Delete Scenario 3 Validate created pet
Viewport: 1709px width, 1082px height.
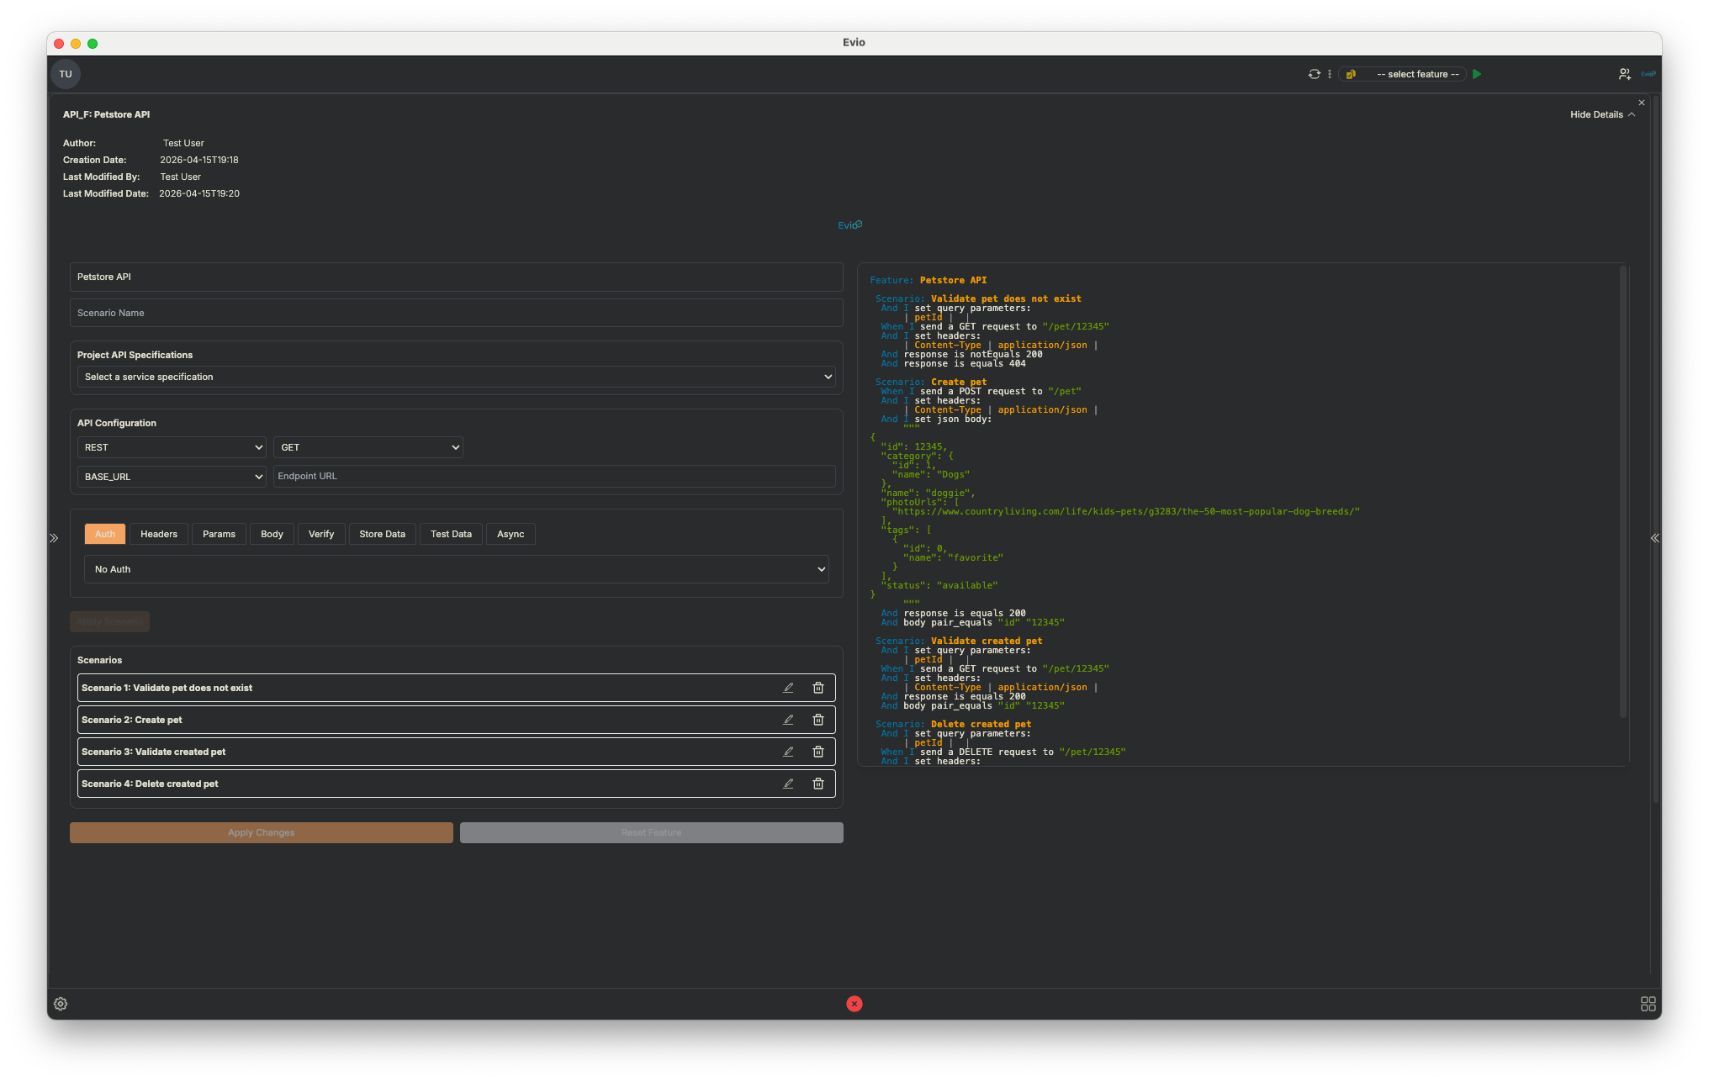point(817,752)
